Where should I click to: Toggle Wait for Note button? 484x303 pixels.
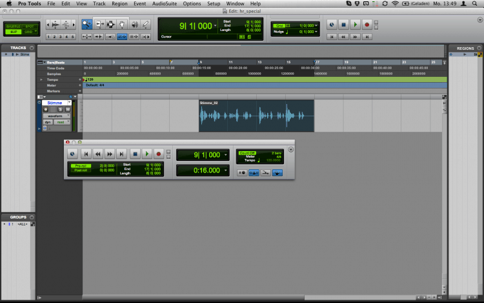pyautogui.click(x=242, y=172)
